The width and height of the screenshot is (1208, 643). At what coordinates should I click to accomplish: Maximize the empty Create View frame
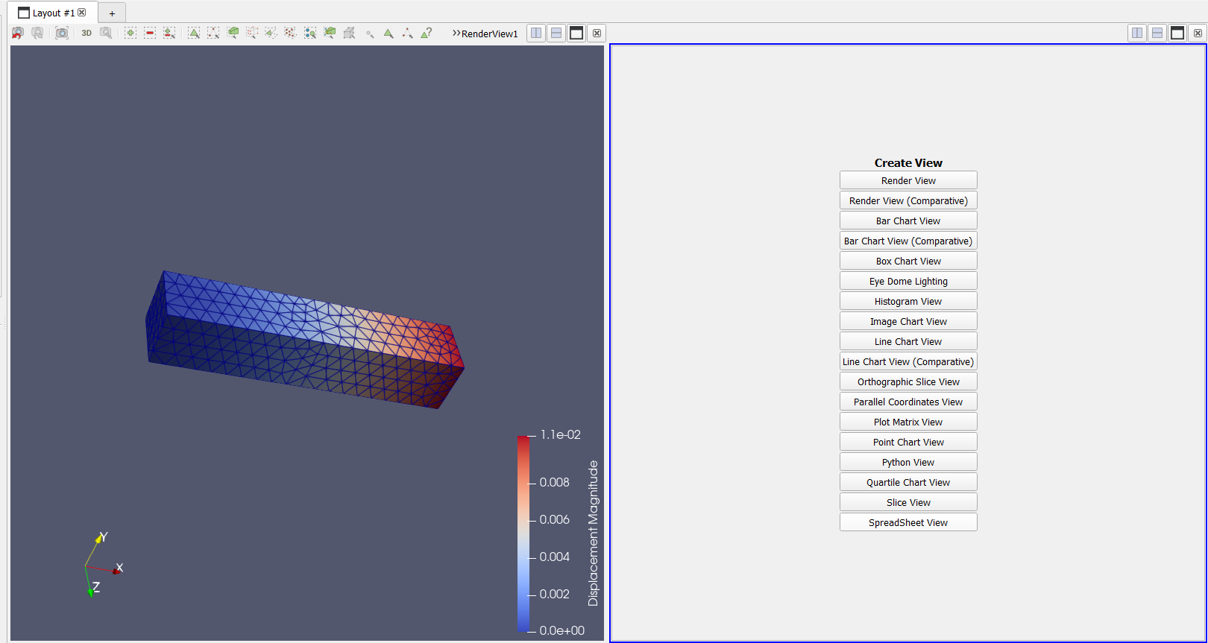click(x=1177, y=33)
